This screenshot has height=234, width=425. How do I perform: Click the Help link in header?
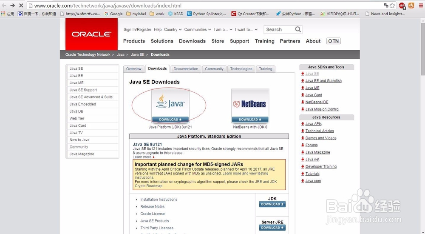pos(158,30)
